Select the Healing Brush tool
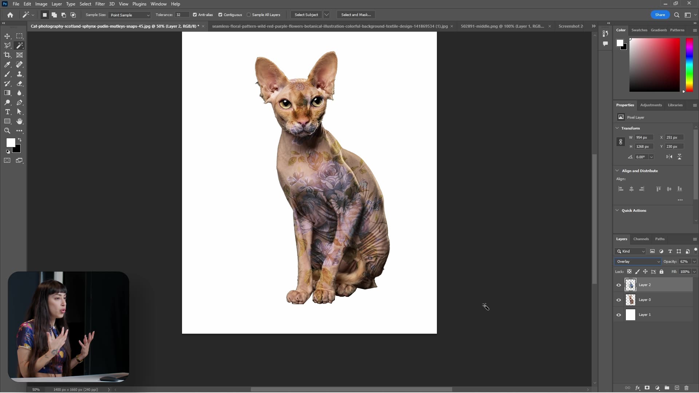The image size is (699, 393). pyautogui.click(x=19, y=64)
